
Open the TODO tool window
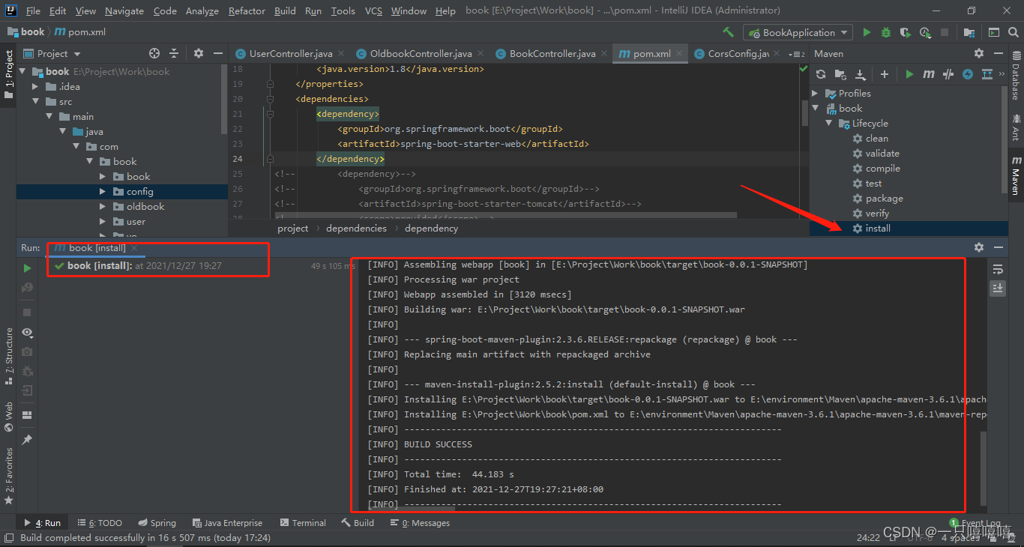tap(100, 523)
